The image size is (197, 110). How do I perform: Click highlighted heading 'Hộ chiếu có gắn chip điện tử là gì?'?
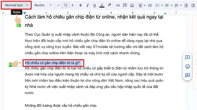click(x=52, y=63)
